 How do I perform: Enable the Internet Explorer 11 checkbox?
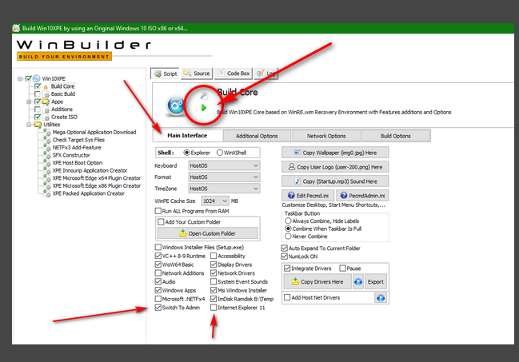(214, 308)
